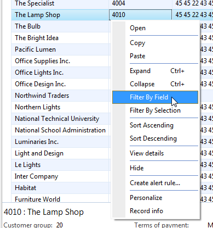Choose Open from the context menu
This screenshot has width=213, height=228.
[155, 28]
